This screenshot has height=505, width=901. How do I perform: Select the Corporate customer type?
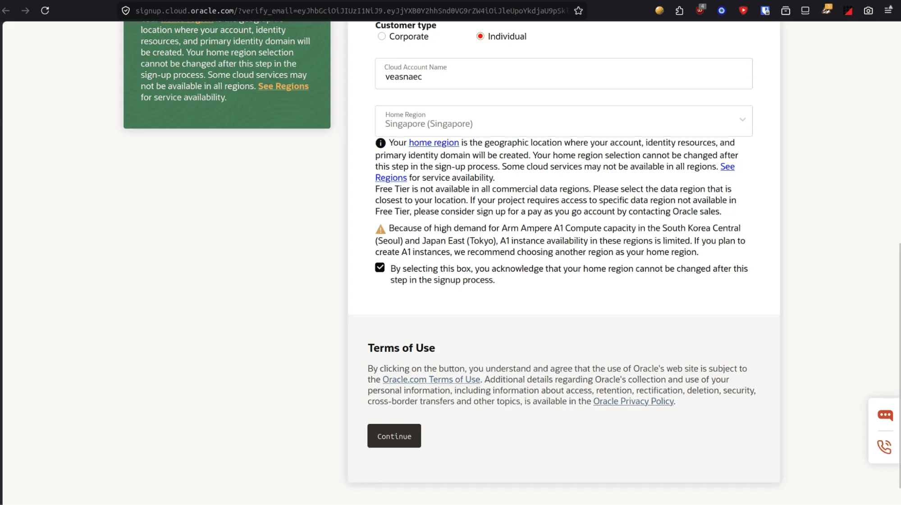point(382,36)
